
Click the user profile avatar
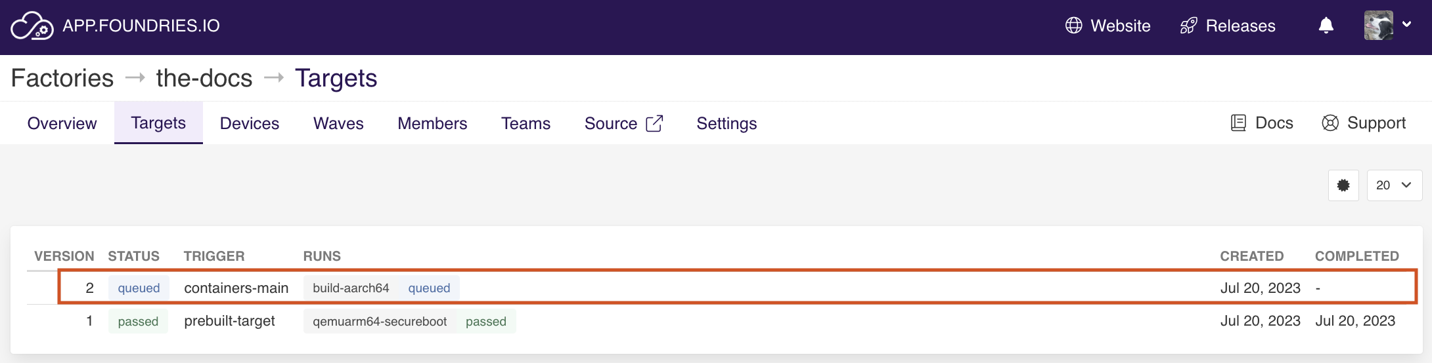click(1379, 26)
